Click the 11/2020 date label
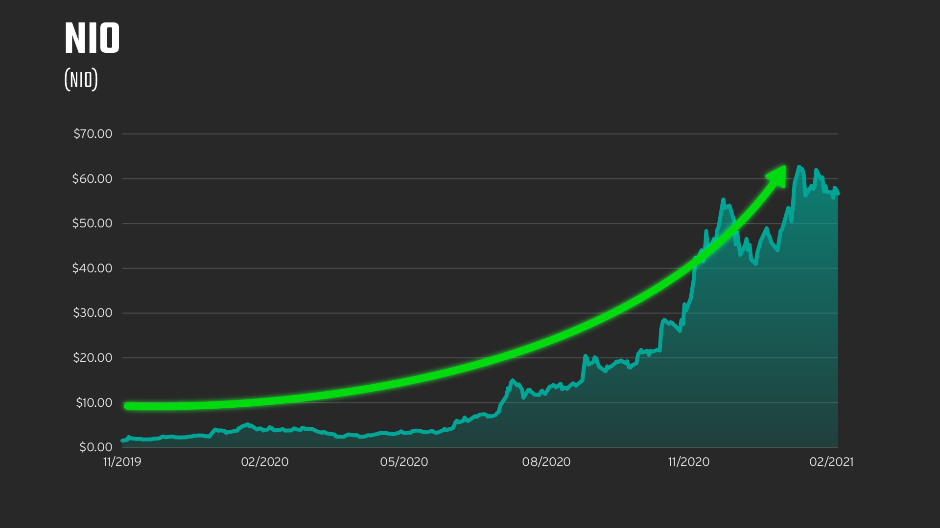940x528 pixels. click(688, 462)
